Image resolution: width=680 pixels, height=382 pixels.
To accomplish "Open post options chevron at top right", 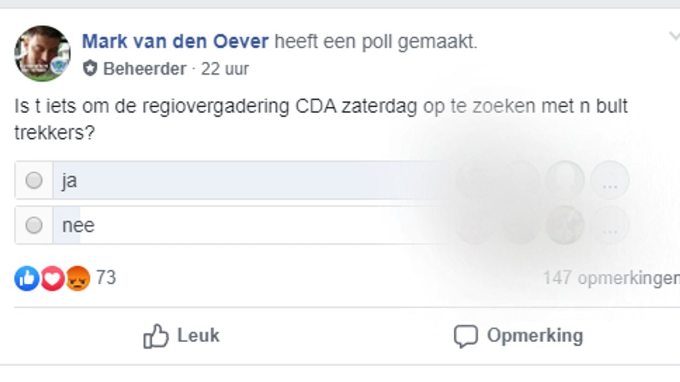I will click(674, 36).
